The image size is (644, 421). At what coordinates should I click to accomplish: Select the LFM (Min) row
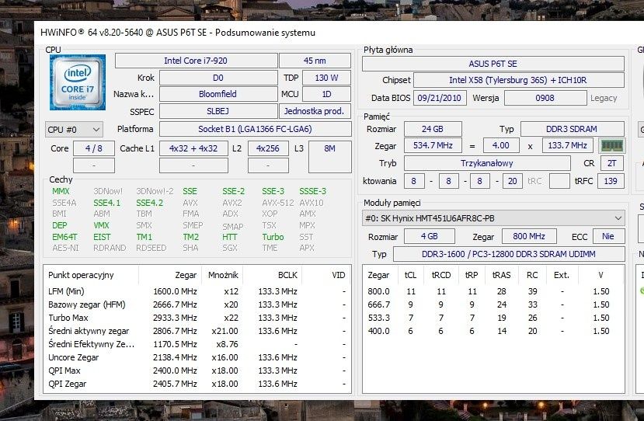[197, 291]
